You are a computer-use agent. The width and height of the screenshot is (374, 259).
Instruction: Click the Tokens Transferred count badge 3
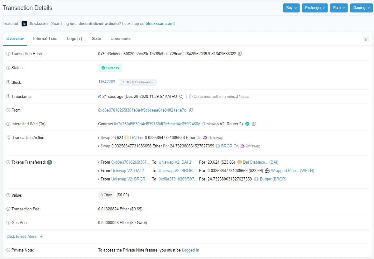click(x=50, y=162)
